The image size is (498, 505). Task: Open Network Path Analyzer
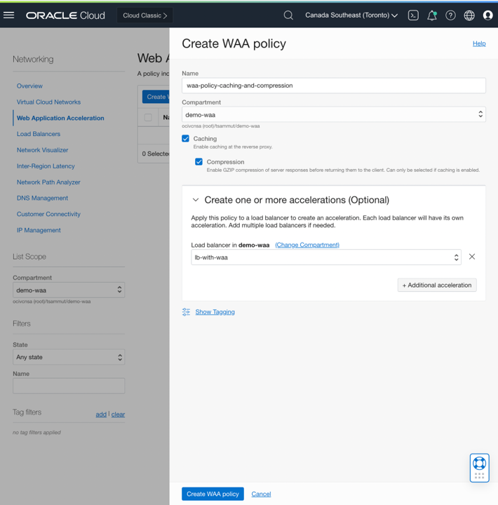[x=48, y=182]
